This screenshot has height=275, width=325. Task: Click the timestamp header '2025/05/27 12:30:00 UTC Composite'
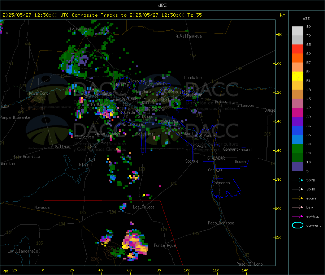pos(50,15)
